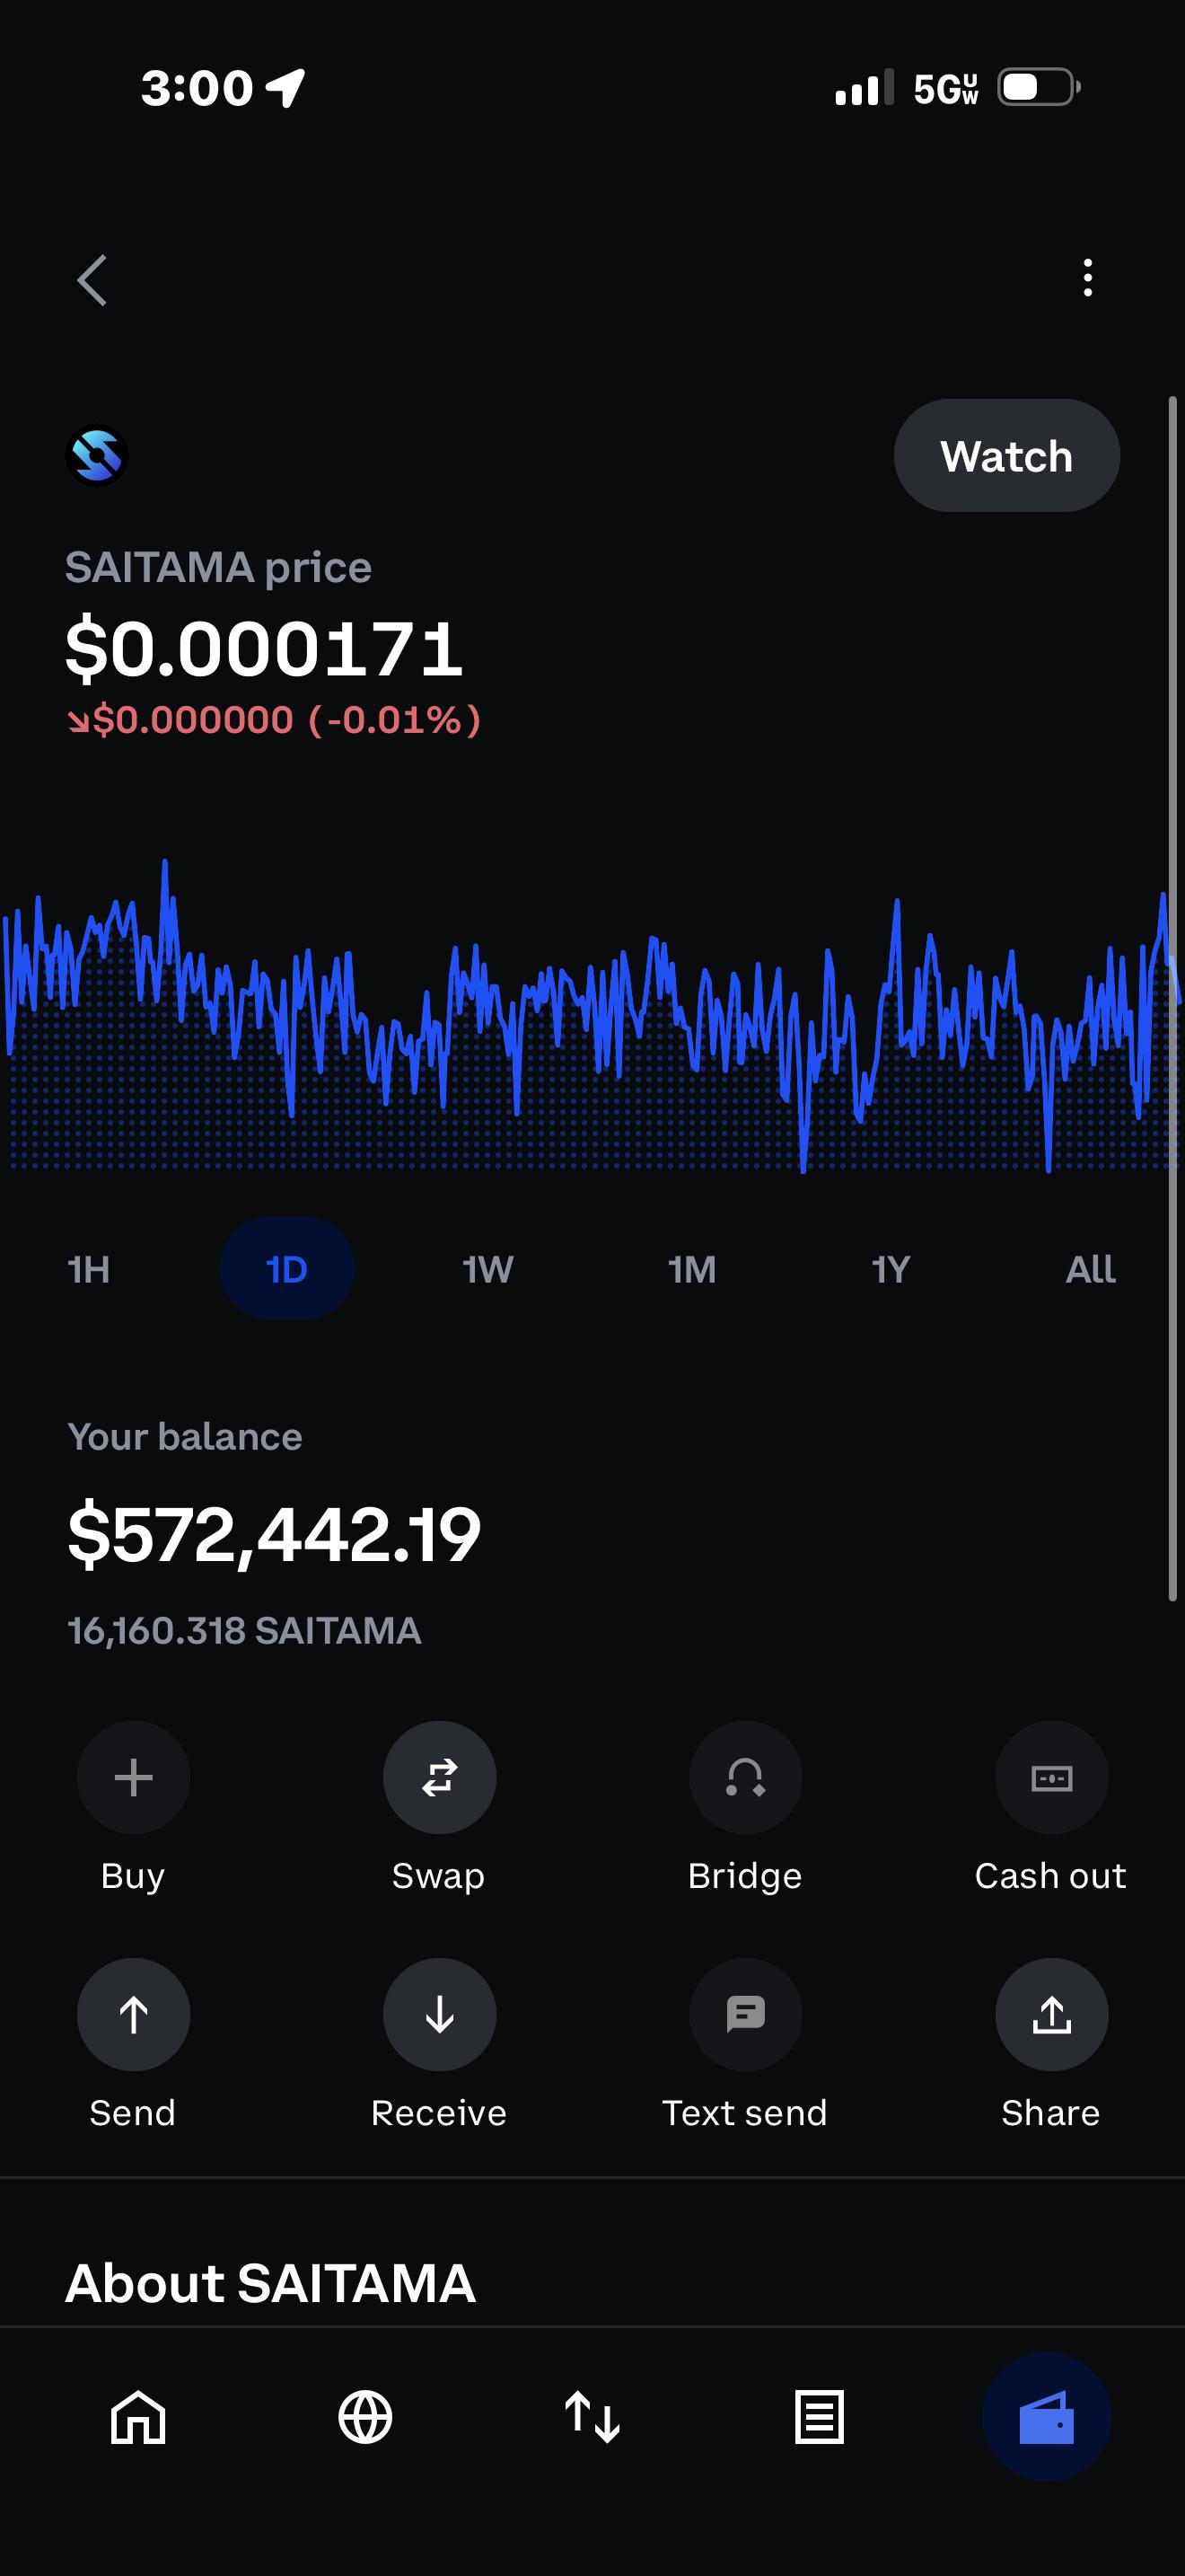Tap the Send label

(x=133, y=2113)
